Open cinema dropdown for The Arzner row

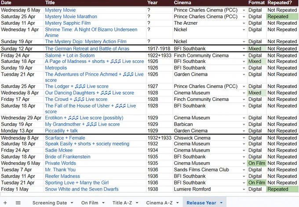click(244, 23)
